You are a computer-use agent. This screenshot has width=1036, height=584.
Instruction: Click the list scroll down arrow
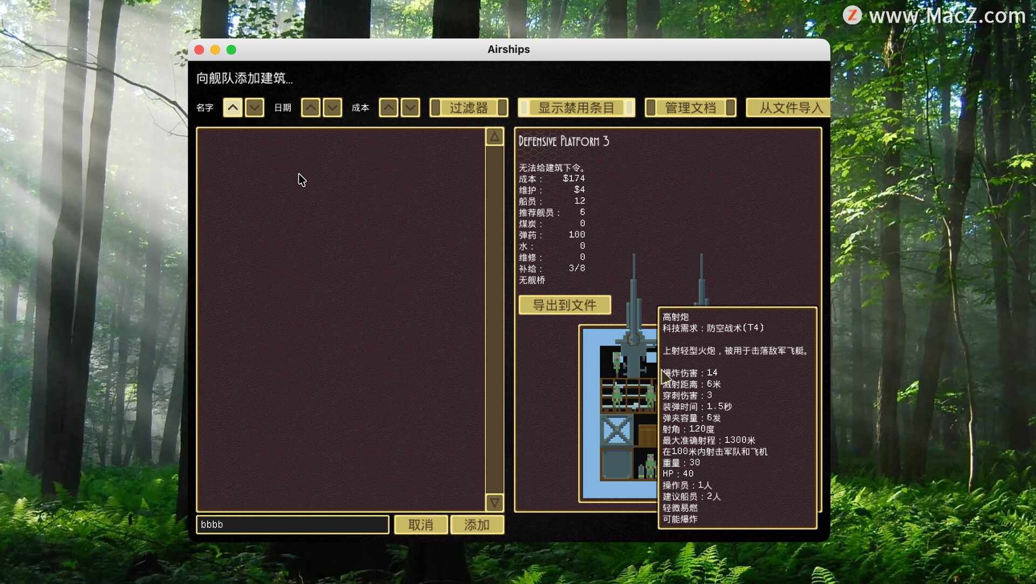[494, 503]
